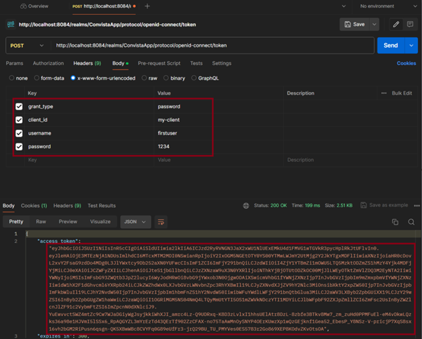The height and width of the screenshot is (339, 422).
Task: Add a new request tab with plus icon
Action: (x=147, y=6)
